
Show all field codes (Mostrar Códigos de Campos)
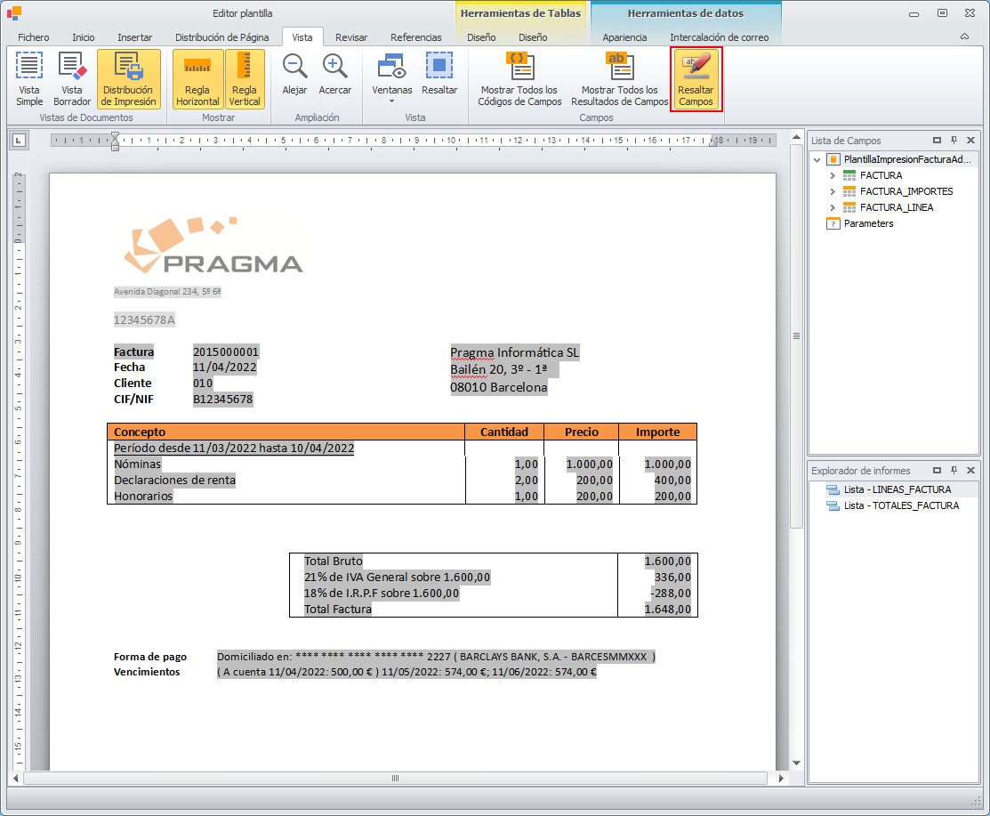click(x=519, y=79)
